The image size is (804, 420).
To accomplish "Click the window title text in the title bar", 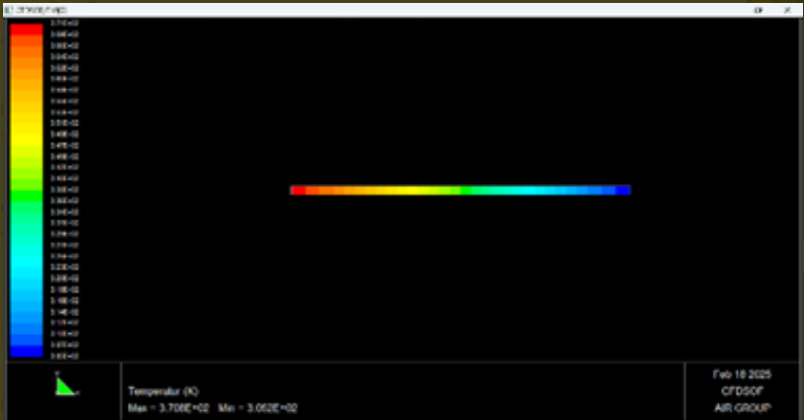I will pos(35,9).
